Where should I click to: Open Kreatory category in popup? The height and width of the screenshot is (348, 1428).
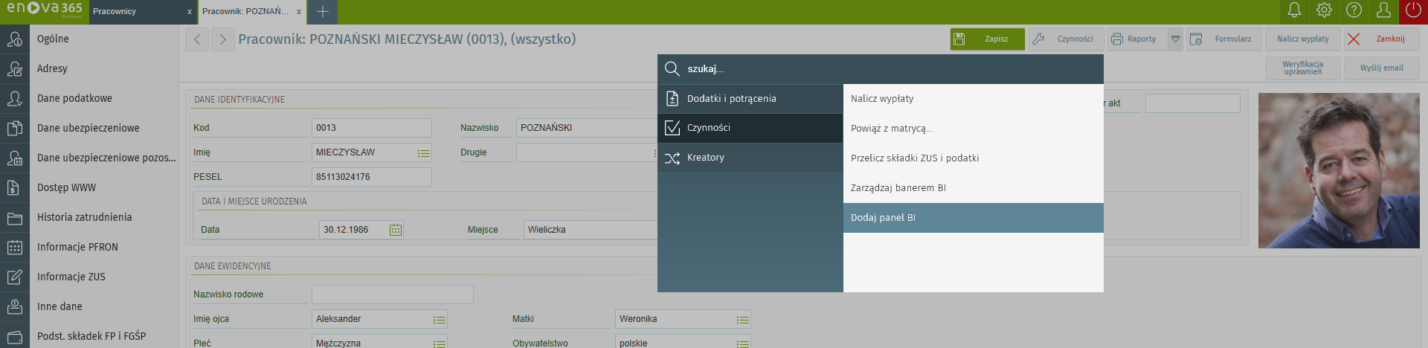coord(750,158)
